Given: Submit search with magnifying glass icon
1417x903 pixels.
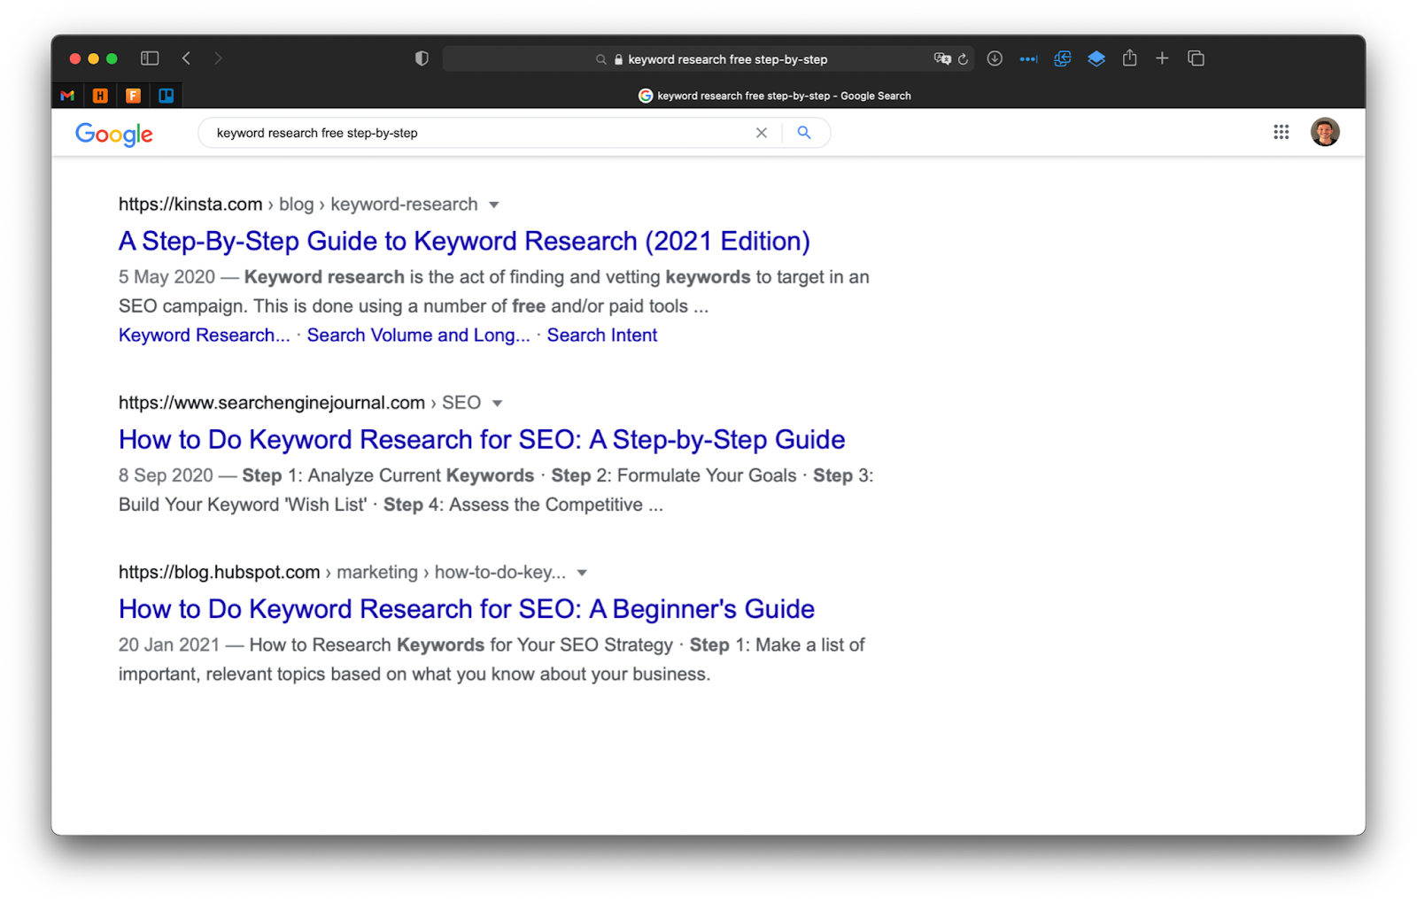Looking at the screenshot, I should [x=803, y=133].
